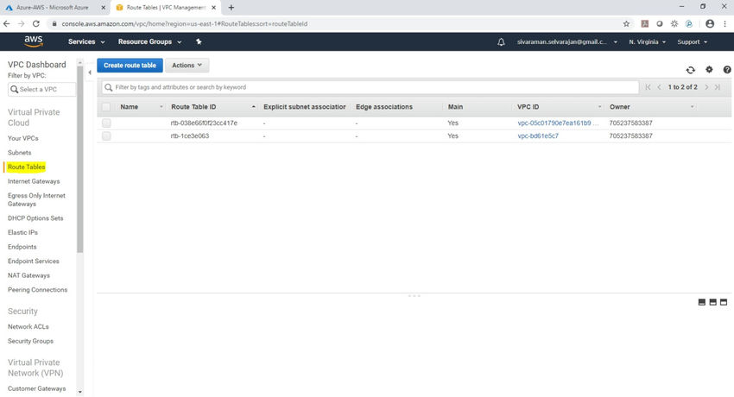
Task: Open the Support dropdown
Action: pyautogui.click(x=692, y=42)
